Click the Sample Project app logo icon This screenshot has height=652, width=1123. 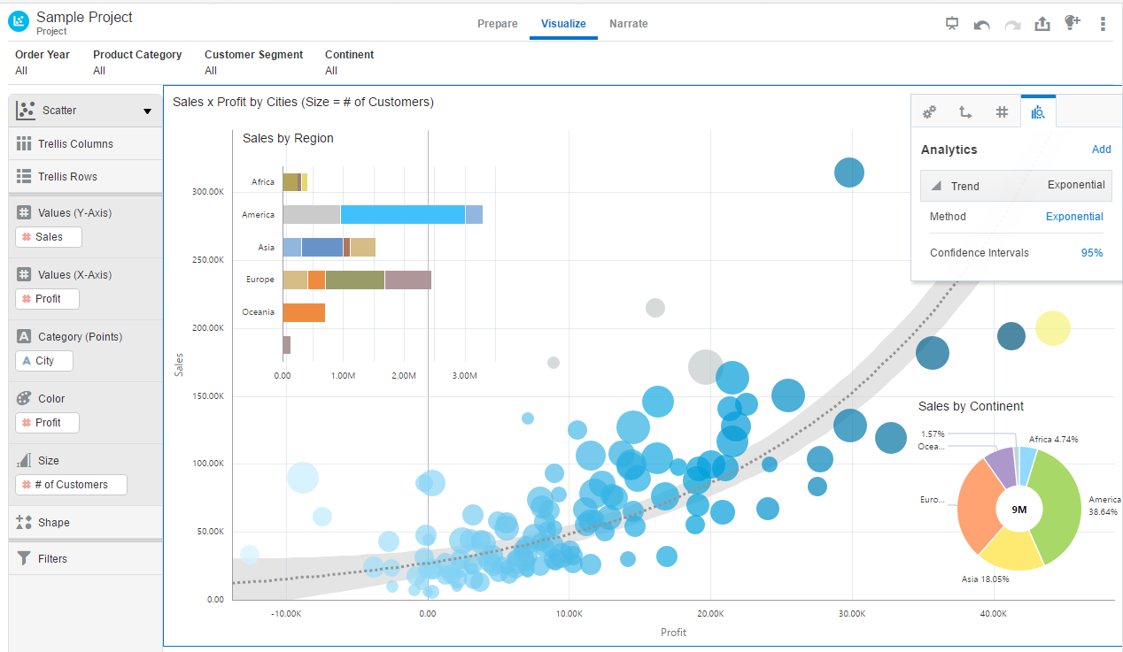tap(18, 22)
